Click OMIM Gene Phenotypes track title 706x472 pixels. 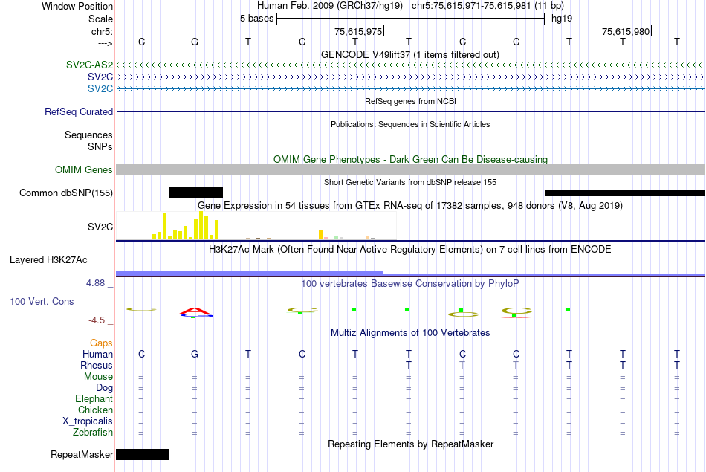coord(410,159)
